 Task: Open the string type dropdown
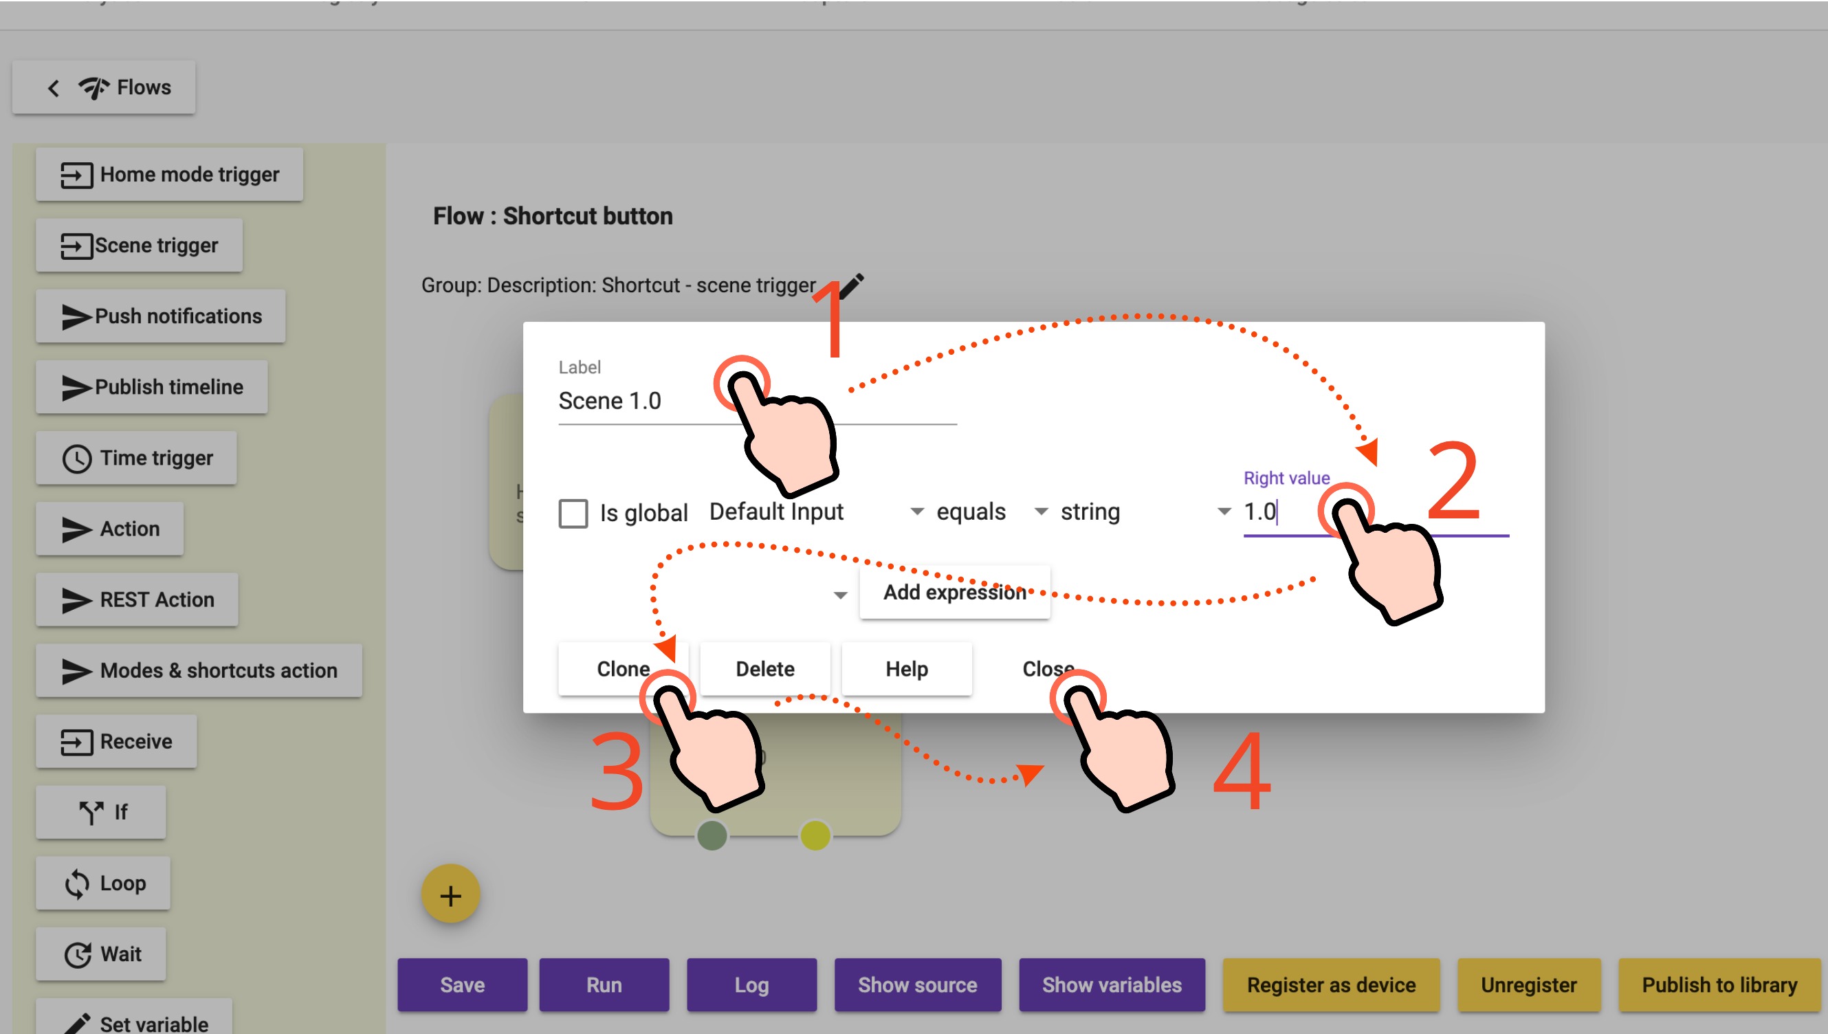pyautogui.click(x=1146, y=512)
